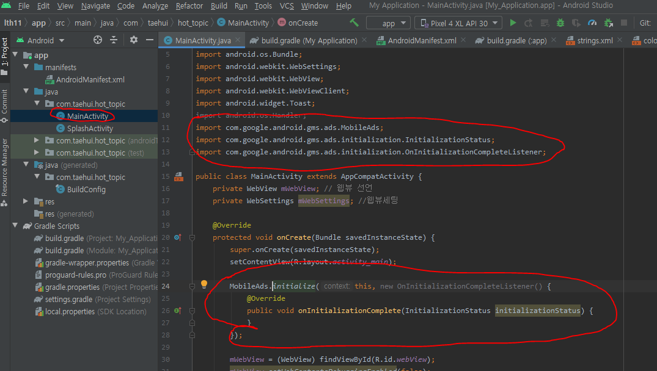Viewport: 657px width, 371px height.
Task: Collapse the manifests folder
Action: [x=26, y=67]
